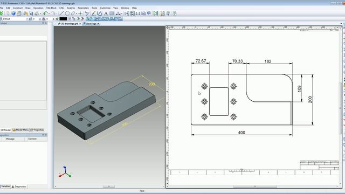Select the Hatch tool icon
Screen dimensions: 345x194
coord(112,13)
